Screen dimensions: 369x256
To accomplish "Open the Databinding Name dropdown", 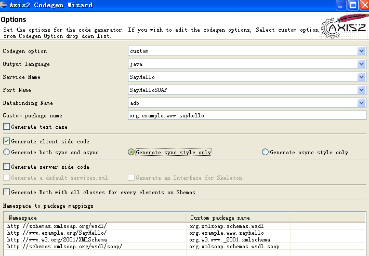I will click(361, 103).
